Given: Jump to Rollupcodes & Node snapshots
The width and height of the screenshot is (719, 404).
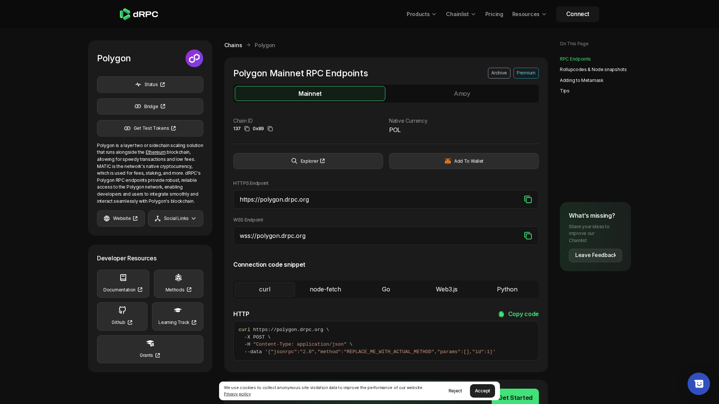Looking at the screenshot, I should (593, 70).
